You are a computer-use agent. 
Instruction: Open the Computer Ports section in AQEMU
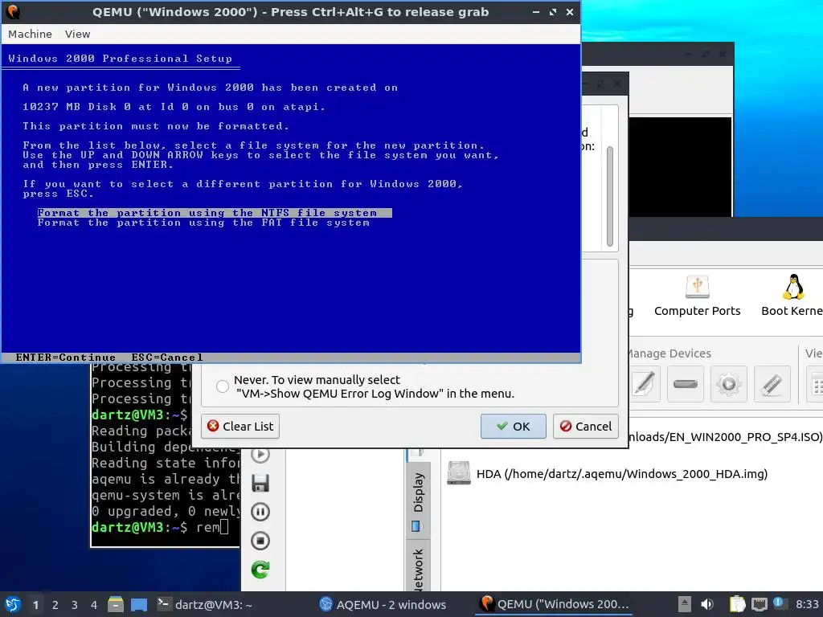(x=697, y=296)
